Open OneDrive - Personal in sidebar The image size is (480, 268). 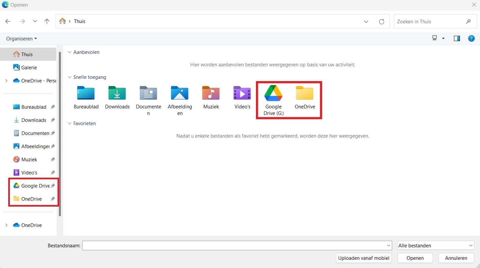[34, 80]
